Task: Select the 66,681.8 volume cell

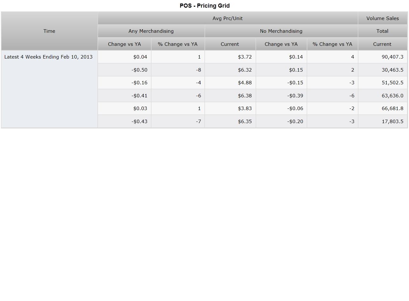Action: pyautogui.click(x=383, y=108)
